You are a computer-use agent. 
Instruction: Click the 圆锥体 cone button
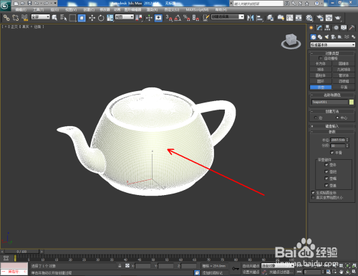(344, 64)
